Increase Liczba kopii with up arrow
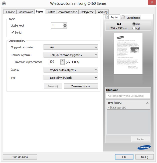Image resolution: width=157 pixels, height=163 pixels. 65,24
